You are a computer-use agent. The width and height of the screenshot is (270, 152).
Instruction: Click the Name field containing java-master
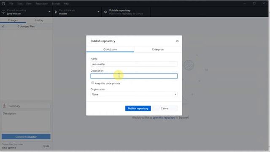click(x=134, y=64)
